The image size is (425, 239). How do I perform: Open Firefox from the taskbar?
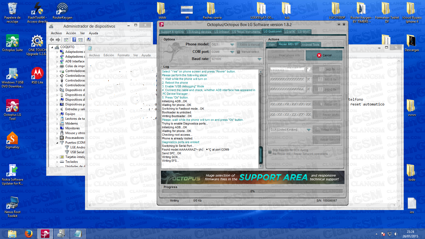coord(29,234)
